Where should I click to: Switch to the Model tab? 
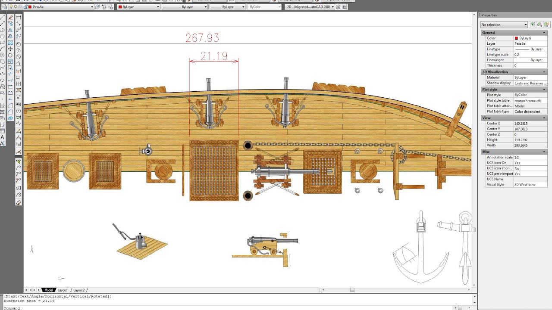point(49,290)
